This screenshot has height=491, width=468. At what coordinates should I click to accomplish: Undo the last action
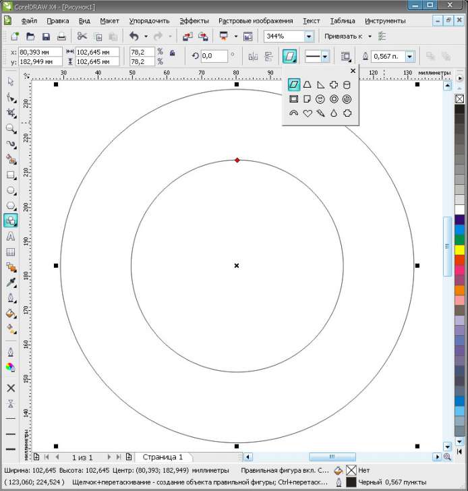134,36
